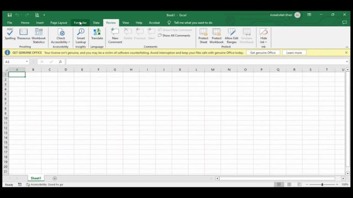Add a New Comment
The height and width of the screenshot is (198, 353).
click(115, 36)
